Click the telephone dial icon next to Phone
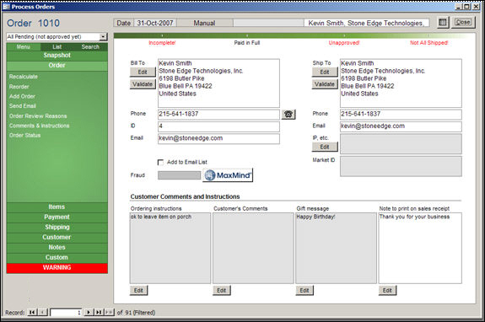The width and height of the screenshot is (485, 322). tap(288, 115)
